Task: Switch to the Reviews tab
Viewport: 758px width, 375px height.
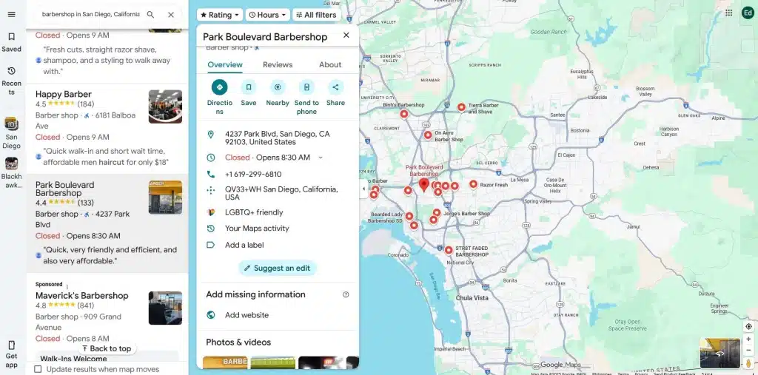Action: (x=278, y=65)
